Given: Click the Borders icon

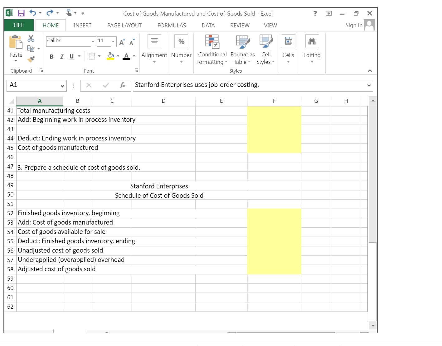Looking at the screenshot, I should (92, 56).
